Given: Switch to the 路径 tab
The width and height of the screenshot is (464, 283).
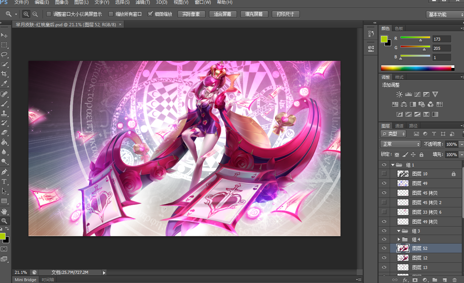Looking at the screenshot, I should [x=413, y=126].
